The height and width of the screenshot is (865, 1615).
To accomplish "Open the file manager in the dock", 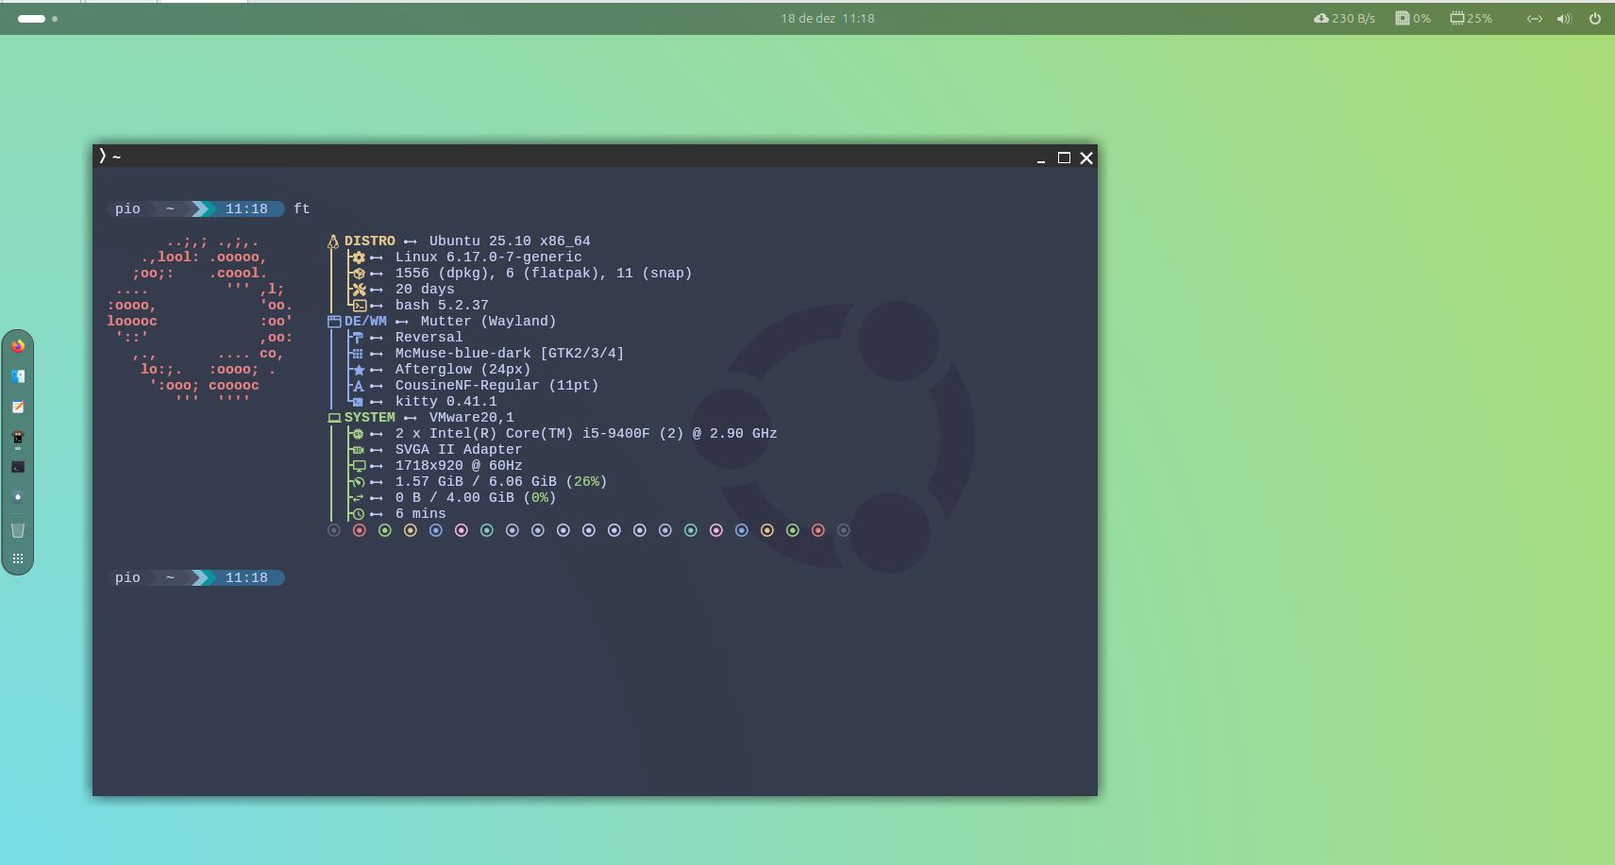I will pyautogui.click(x=18, y=376).
